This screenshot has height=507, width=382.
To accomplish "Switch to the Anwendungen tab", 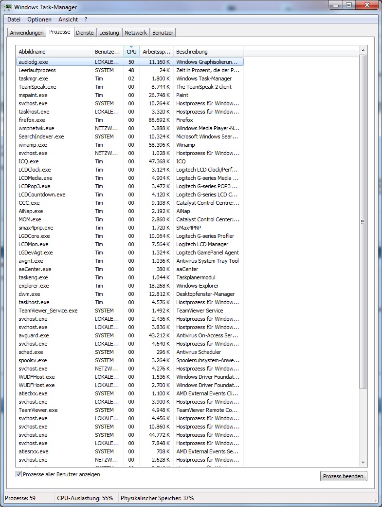I will click(26, 33).
